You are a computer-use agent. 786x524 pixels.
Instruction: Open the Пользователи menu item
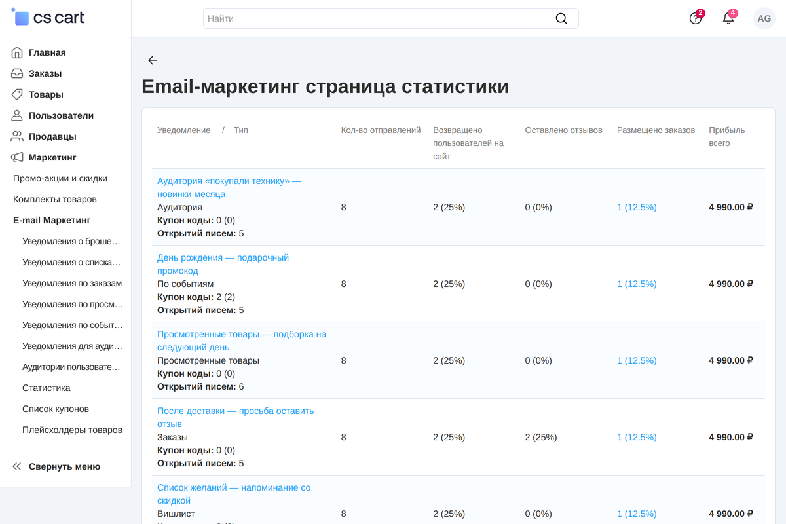pos(61,115)
